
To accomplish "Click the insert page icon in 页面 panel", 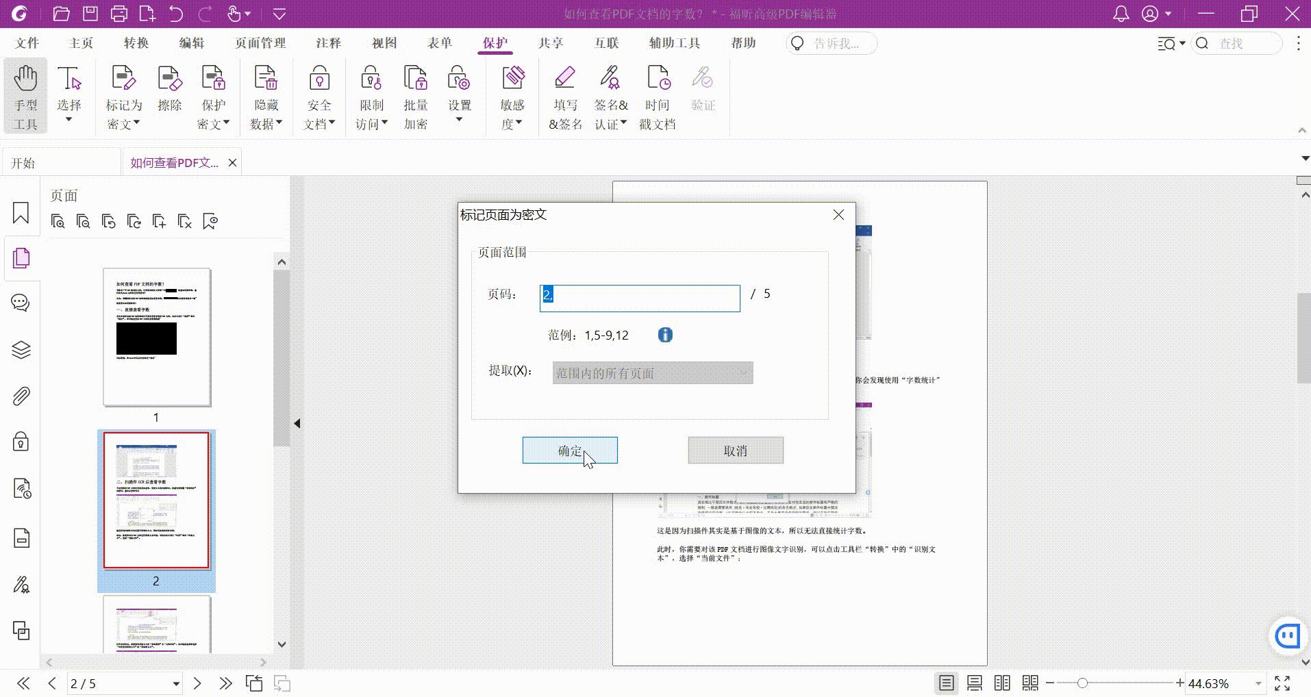I will [x=159, y=221].
